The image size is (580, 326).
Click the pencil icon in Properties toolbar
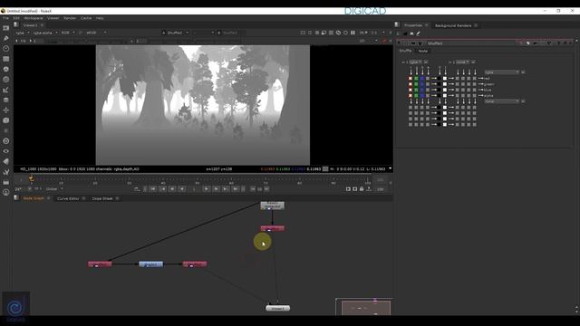point(419,34)
